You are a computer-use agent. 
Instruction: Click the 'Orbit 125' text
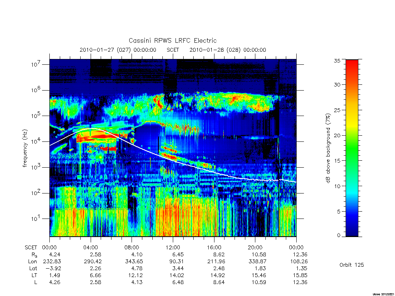click(x=352, y=265)
